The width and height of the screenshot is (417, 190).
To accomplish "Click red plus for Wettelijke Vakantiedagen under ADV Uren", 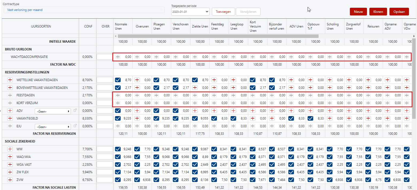I will (291, 80).
